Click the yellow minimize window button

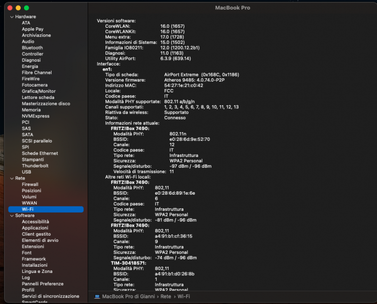coord(18,8)
